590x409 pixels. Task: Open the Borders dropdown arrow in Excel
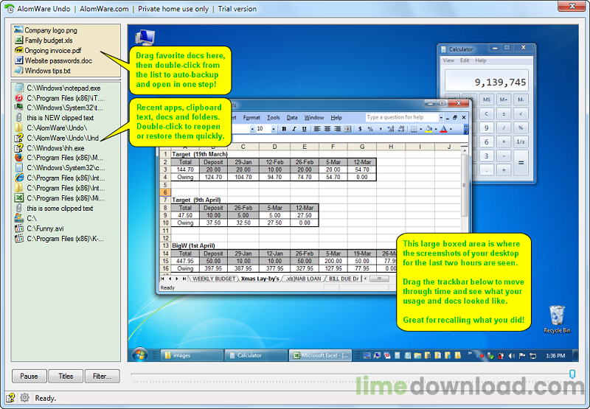coord(420,129)
